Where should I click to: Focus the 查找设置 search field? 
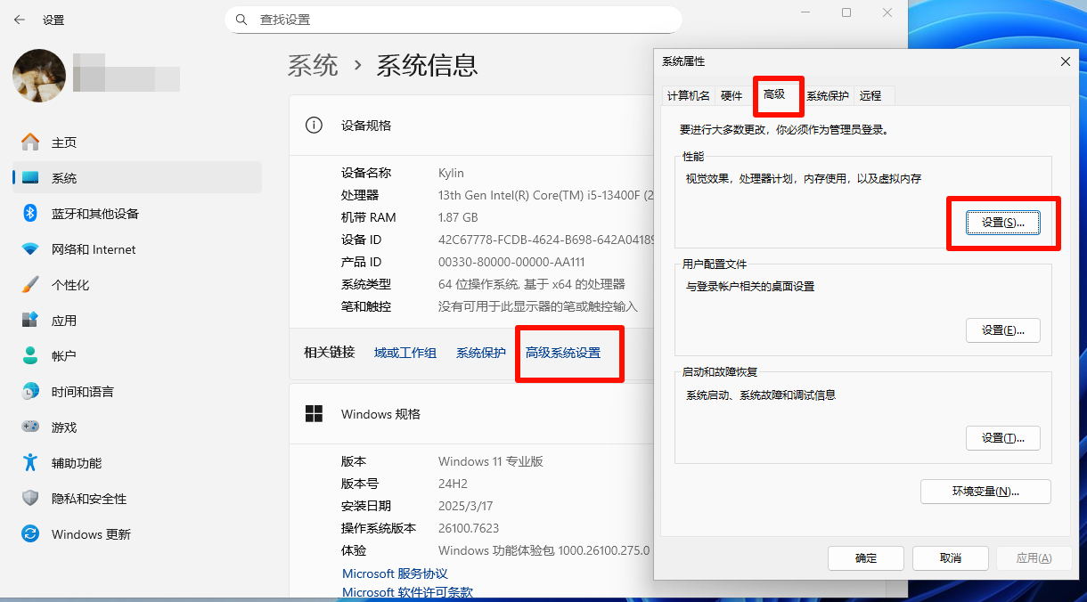pos(454,20)
